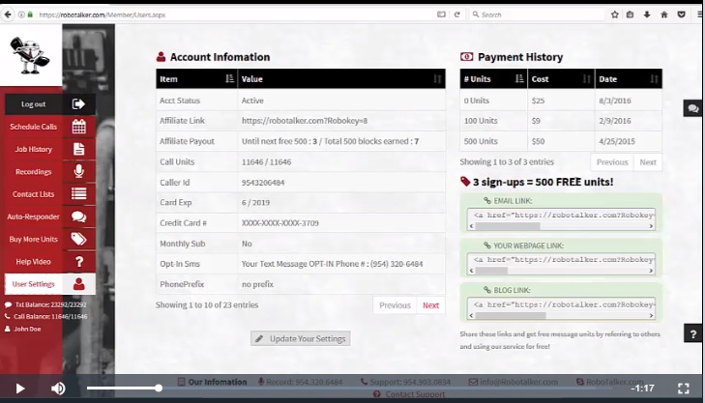This screenshot has height=403, width=705.
Task: Click the Log out arrow icon
Action: click(78, 104)
